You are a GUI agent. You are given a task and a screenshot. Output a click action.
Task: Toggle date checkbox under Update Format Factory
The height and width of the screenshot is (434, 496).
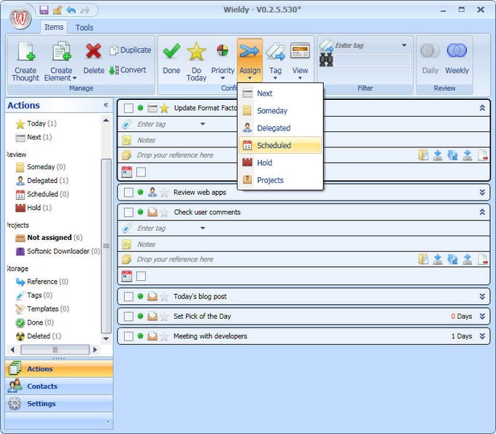click(141, 172)
